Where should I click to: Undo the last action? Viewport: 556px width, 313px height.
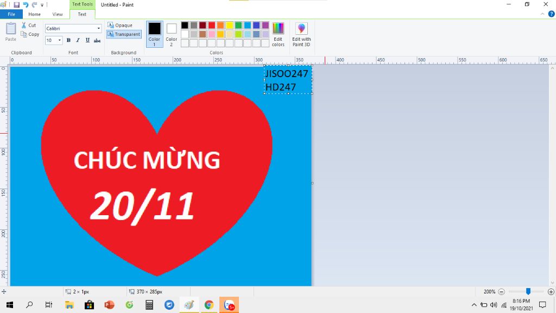[26, 5]
